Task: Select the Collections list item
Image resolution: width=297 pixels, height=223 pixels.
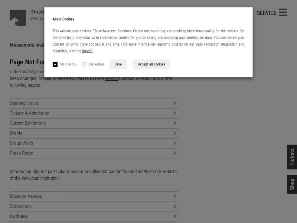Action: pyautogui.click(x=94, y=206)
